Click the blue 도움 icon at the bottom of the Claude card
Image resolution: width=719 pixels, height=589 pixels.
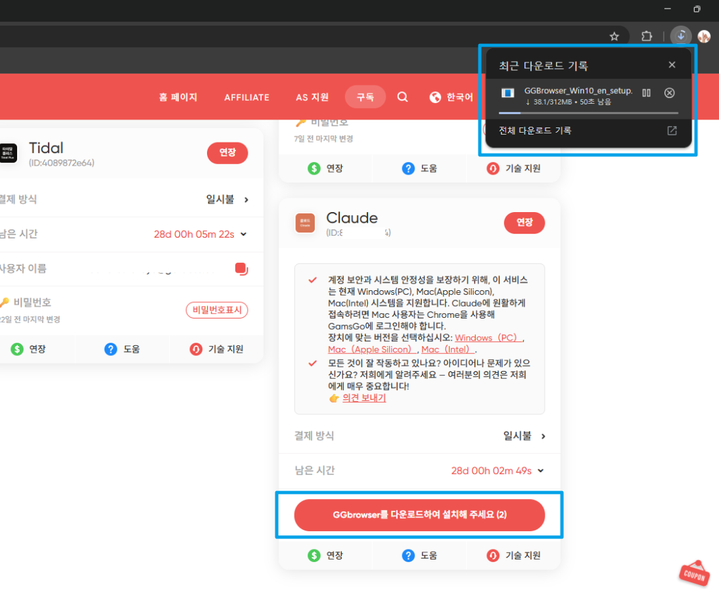[x=408, y=556]
